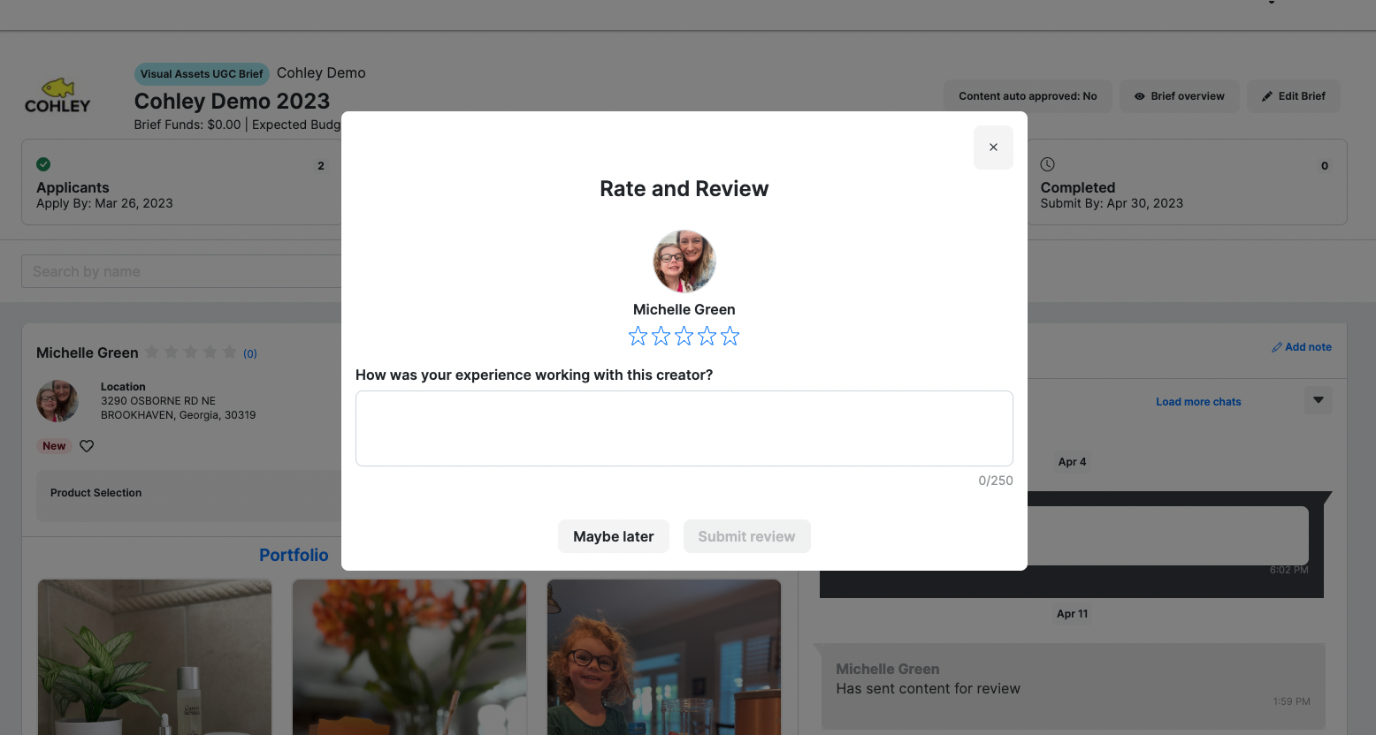The height and width of the screenshot is (735, 1376).
Task: Click the Apr 4 date marker
Action: click(x=1073, y=462)
